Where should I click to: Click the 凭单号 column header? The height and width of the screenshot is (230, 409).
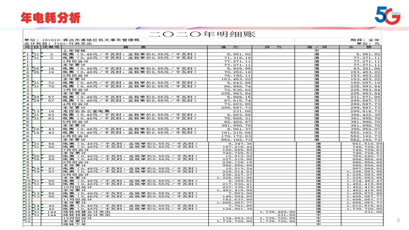[x=51, y=47]
